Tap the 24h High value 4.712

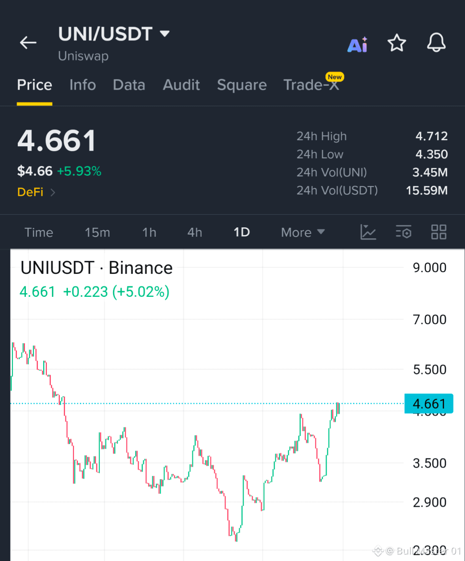click(x=431, y=136)
